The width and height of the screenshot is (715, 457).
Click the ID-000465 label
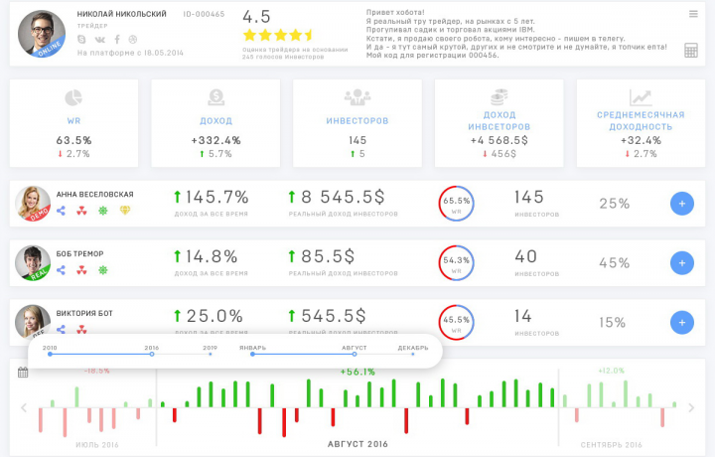(204, 14)
